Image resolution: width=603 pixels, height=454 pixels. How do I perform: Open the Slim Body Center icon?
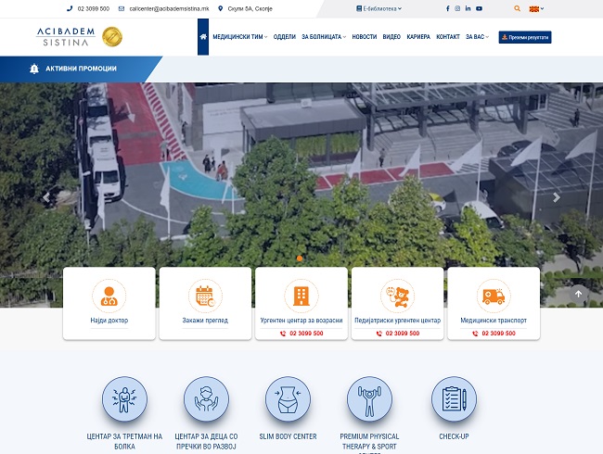(288, 399)
